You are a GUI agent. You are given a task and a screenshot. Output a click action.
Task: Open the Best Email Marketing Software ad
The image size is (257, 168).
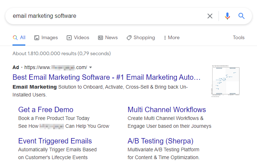(x=106, y=77)
